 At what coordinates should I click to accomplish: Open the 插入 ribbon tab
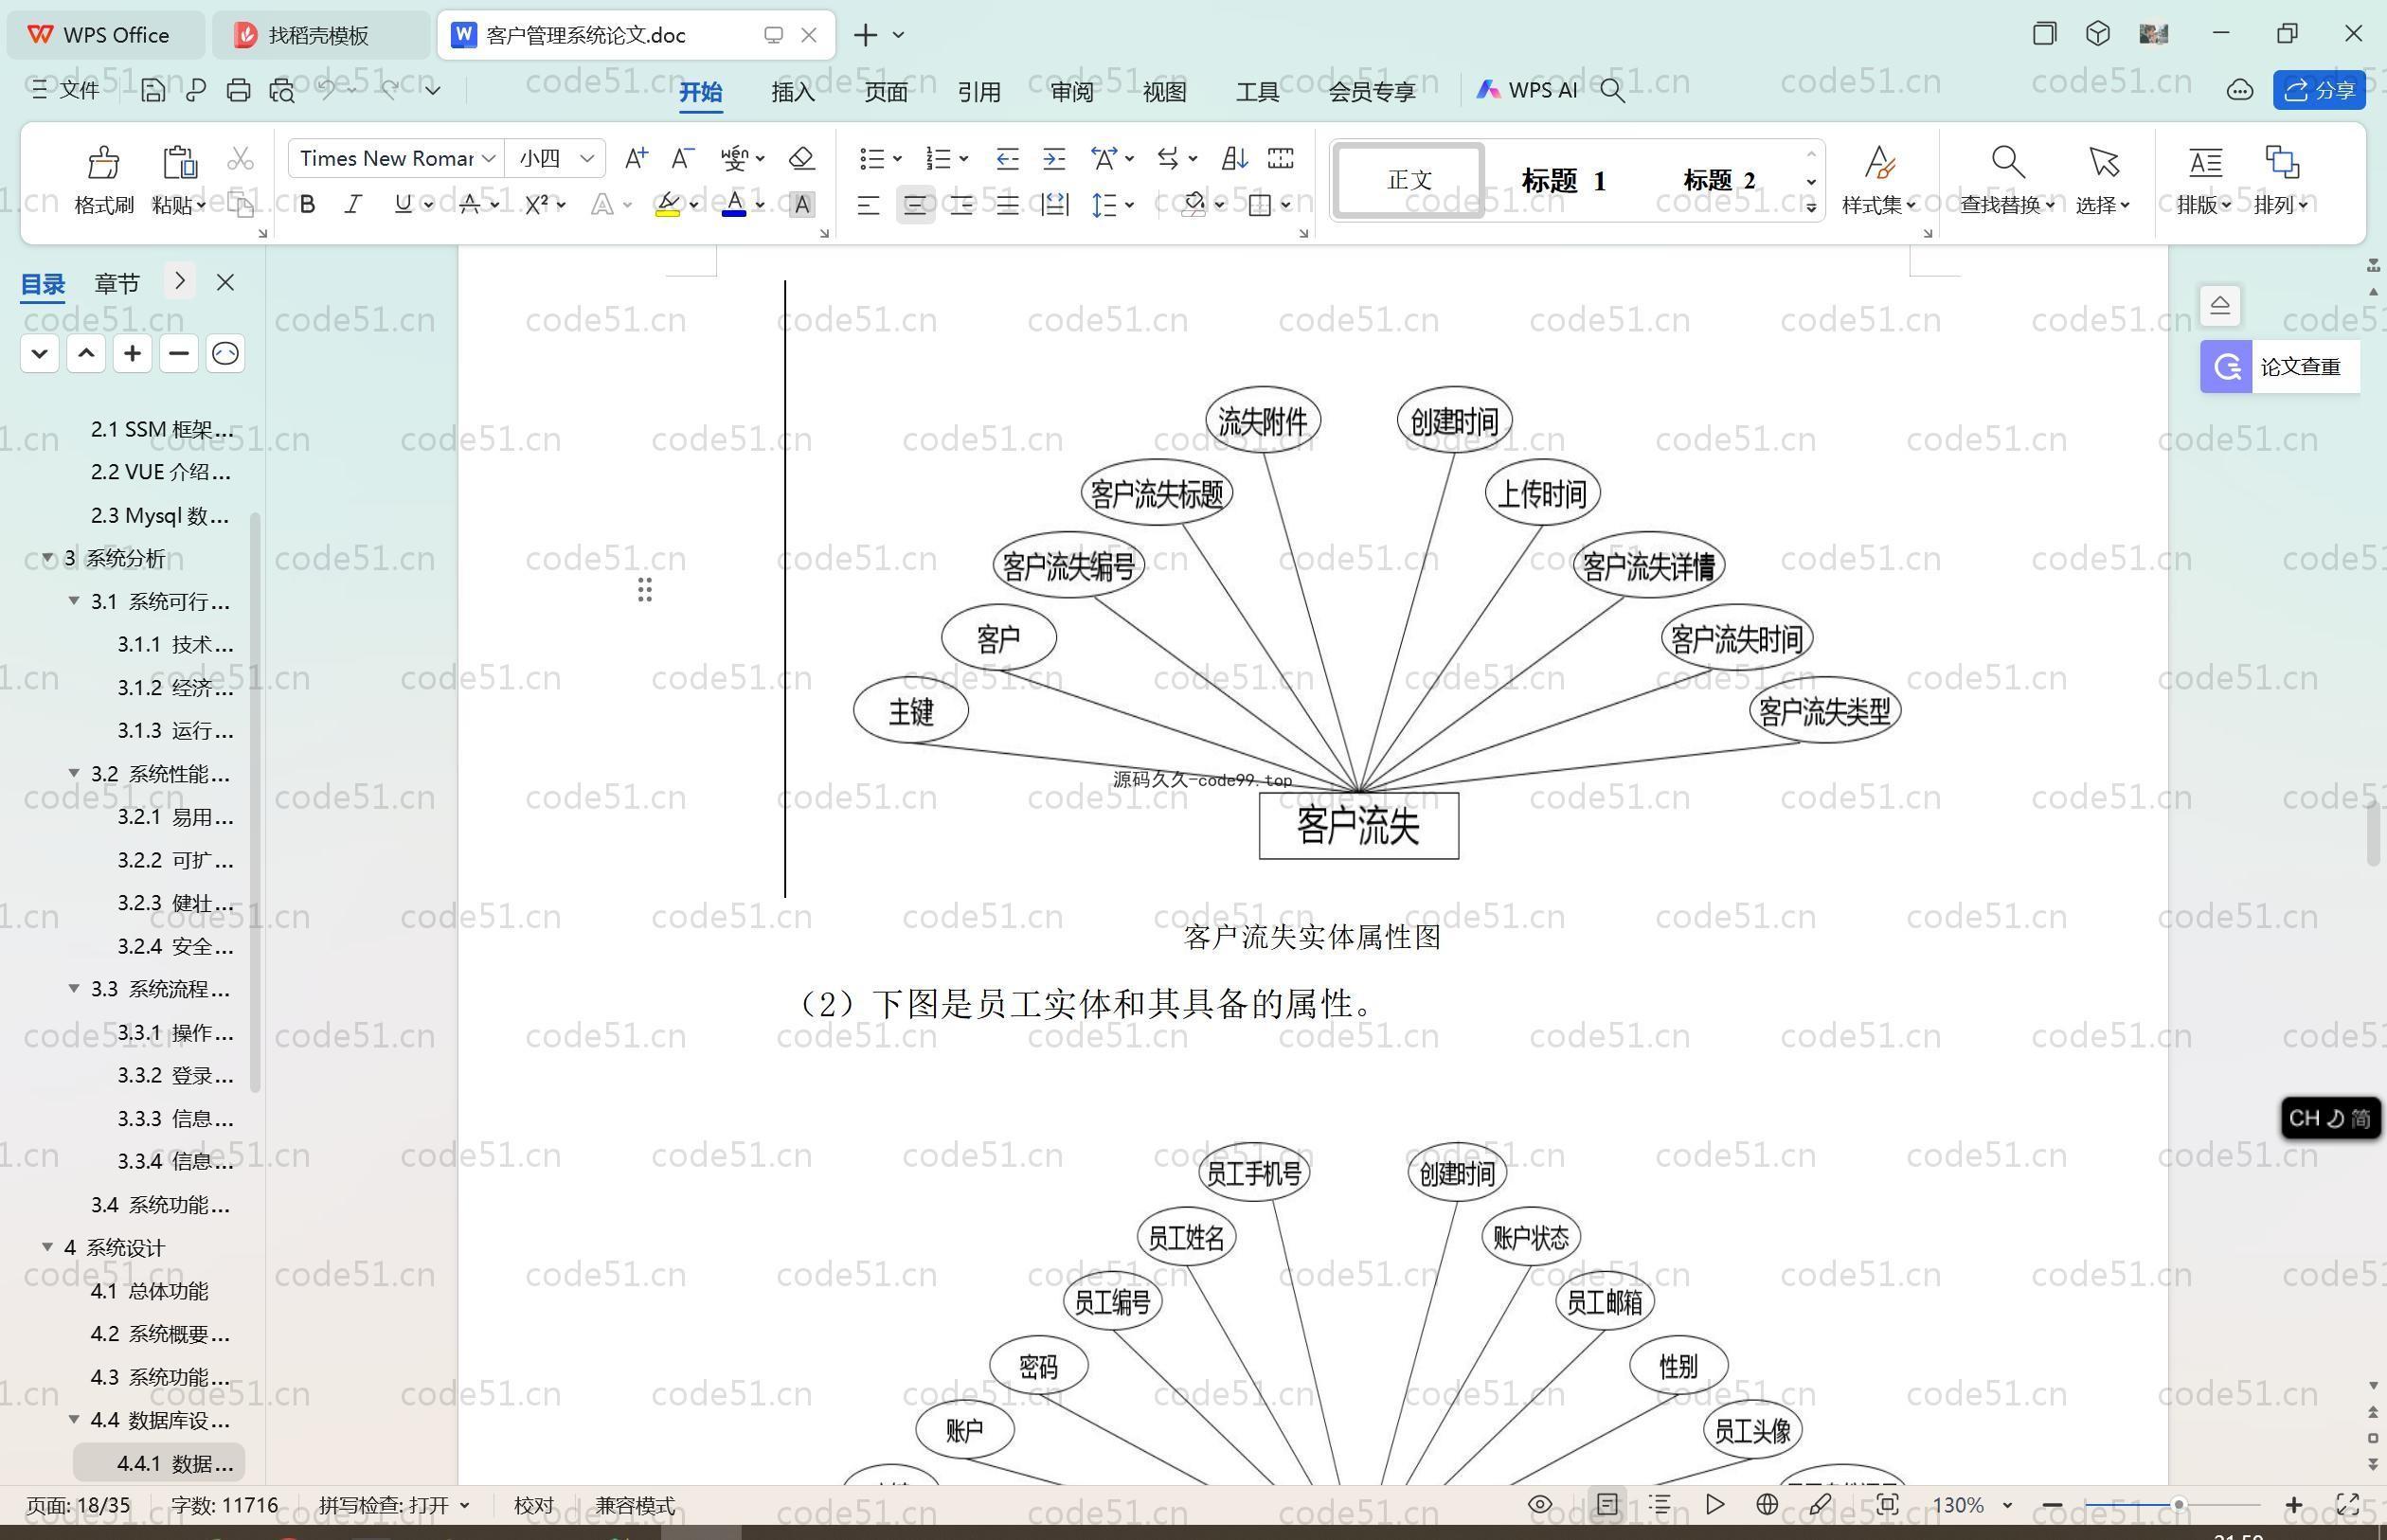[x=793, y=91]
